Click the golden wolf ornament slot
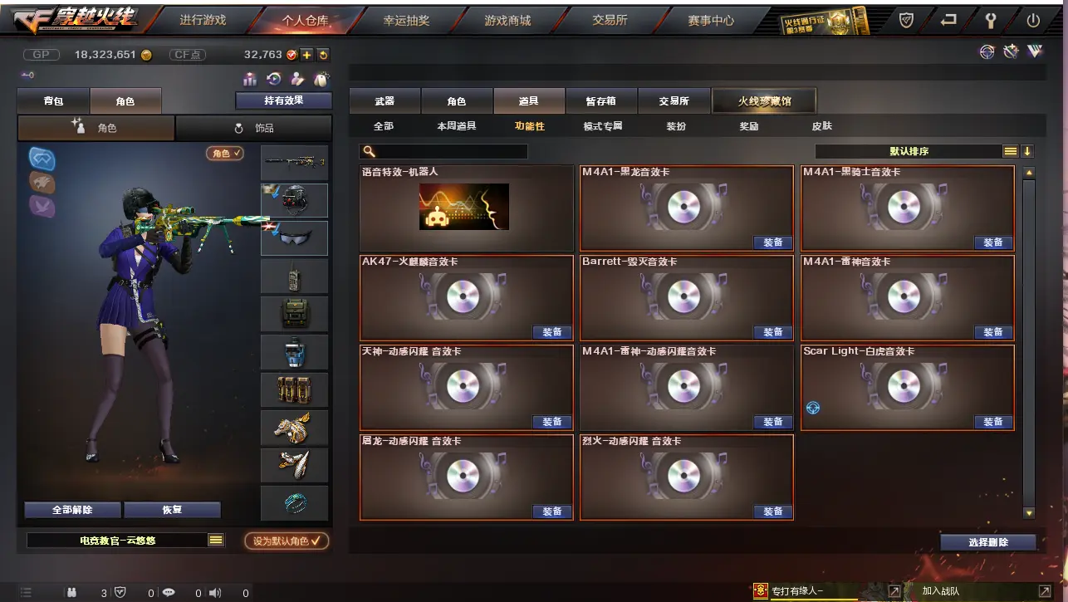This screenshot has width=1068, height=602. point(295,428)
